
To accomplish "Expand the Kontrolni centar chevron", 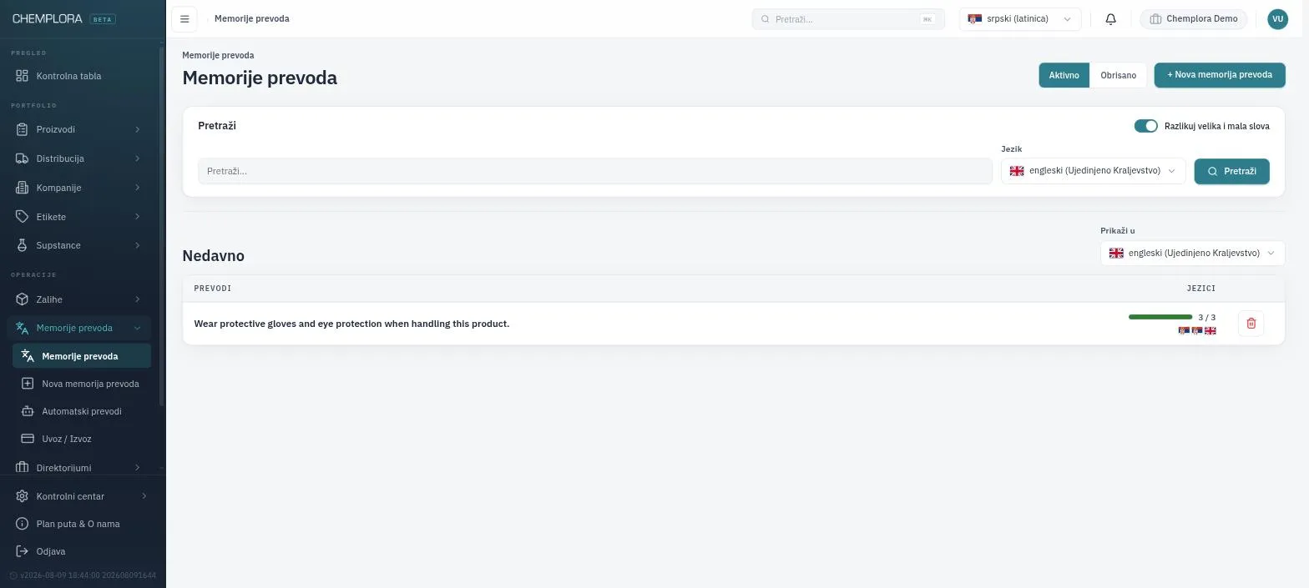I will tap(144, 496).
